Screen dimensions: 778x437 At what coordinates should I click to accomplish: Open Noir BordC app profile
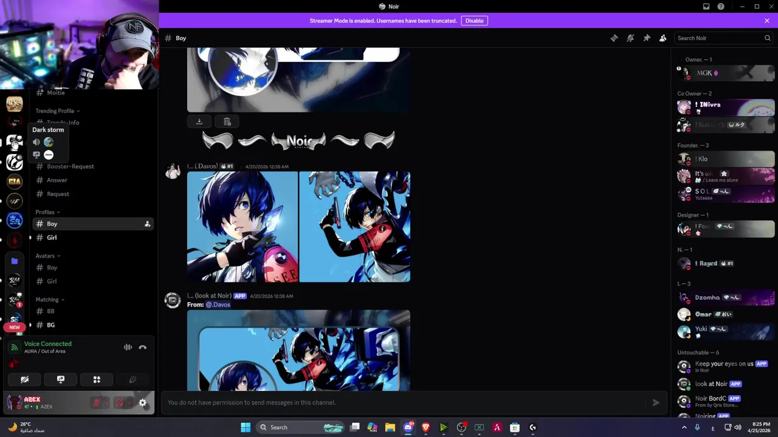tap(725, 401)
